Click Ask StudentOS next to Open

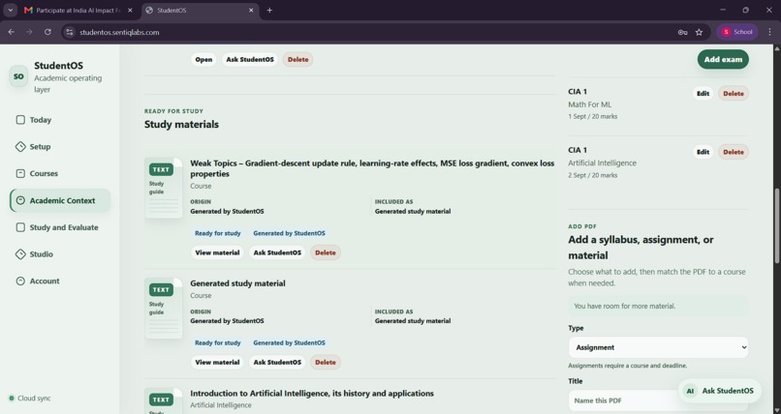point(250,59)
